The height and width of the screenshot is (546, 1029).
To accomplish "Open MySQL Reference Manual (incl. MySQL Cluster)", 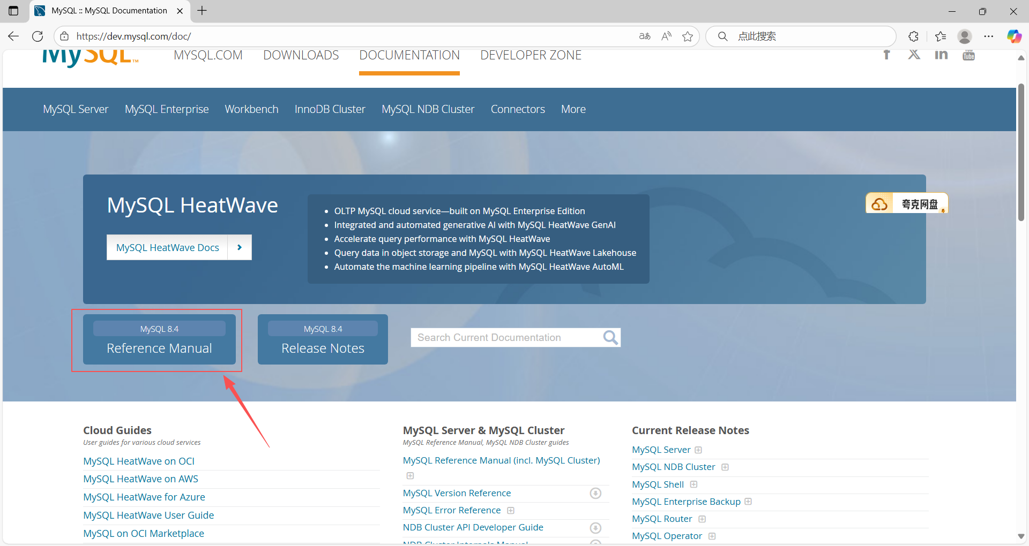I will pyautogui.click(x=501, y=460).
